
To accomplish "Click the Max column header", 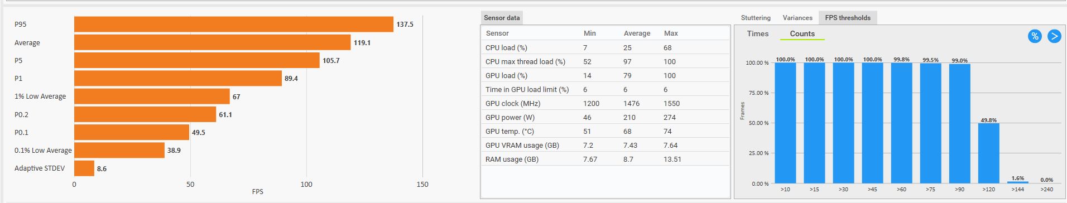I will click(x=671, y=33).
